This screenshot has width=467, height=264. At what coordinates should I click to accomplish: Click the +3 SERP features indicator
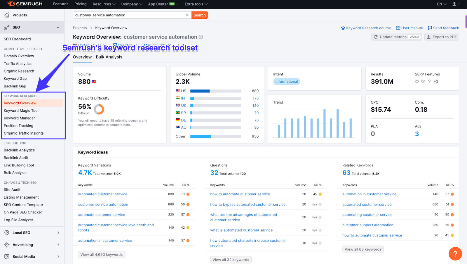[x=436, y=82]
